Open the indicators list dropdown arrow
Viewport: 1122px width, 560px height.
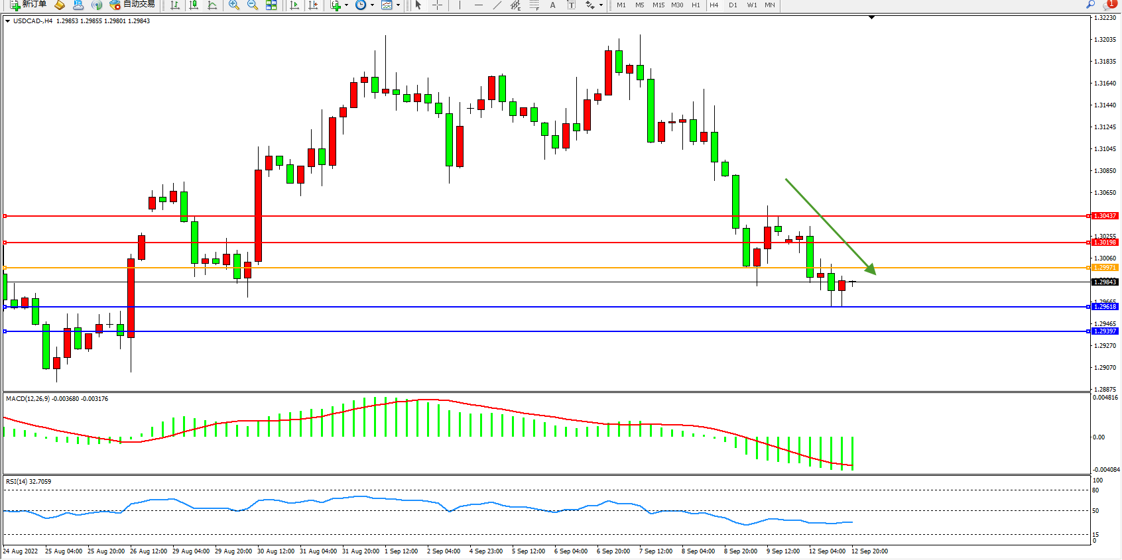click(346, 5)
